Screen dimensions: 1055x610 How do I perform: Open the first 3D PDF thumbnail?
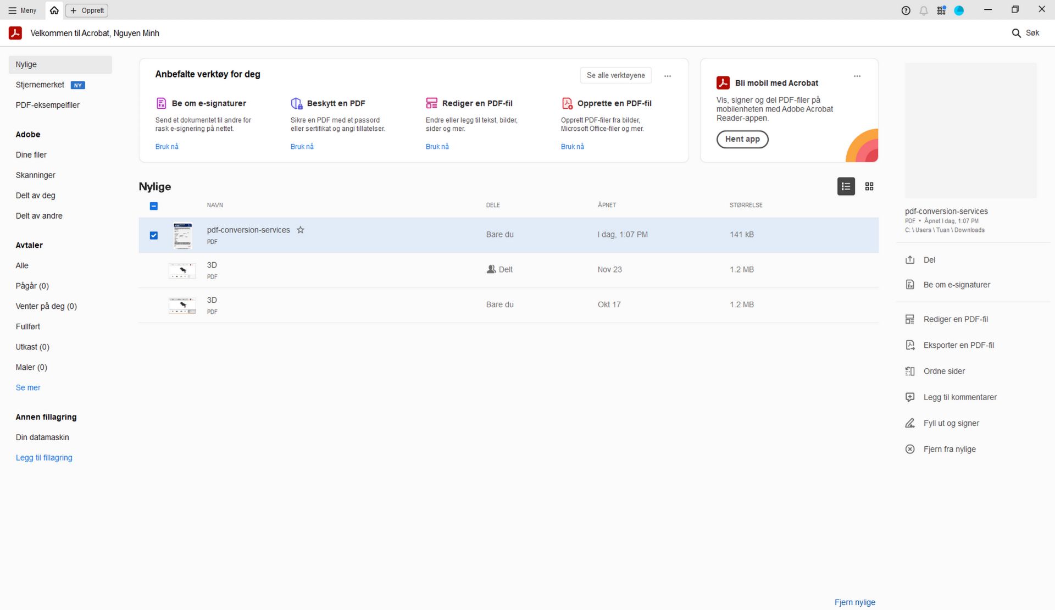182,270
